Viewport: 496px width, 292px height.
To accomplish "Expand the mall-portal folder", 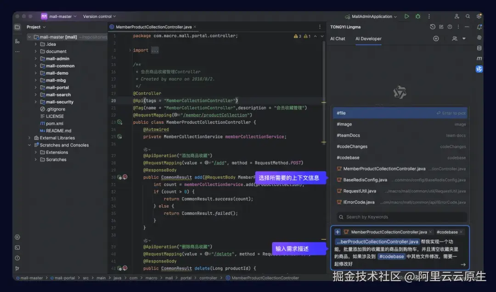I will pos(35,88).
